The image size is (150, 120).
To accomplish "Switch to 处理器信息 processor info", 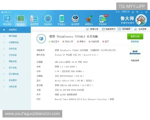I will click(14, 42).
